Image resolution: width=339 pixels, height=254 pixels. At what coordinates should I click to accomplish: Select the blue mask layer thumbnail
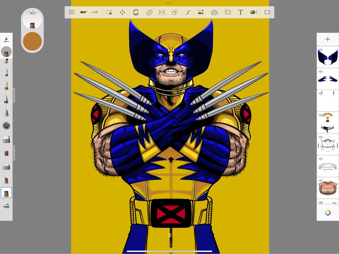(x=328, y=57)
